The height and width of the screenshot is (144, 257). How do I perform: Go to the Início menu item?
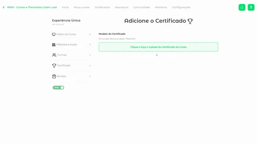(65, 7)
